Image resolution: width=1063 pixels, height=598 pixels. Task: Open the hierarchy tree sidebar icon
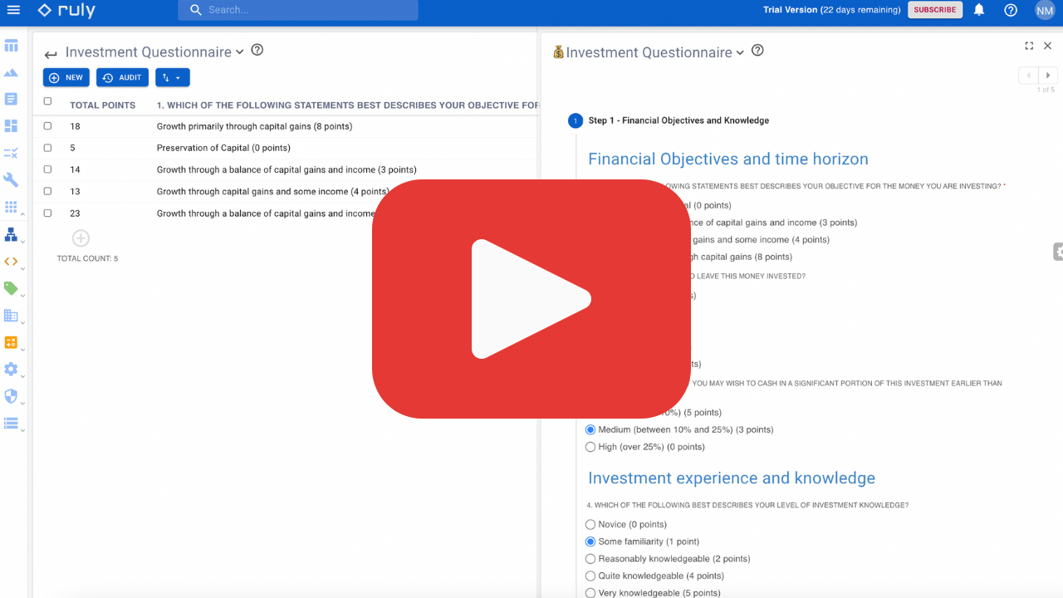(11, 234)
